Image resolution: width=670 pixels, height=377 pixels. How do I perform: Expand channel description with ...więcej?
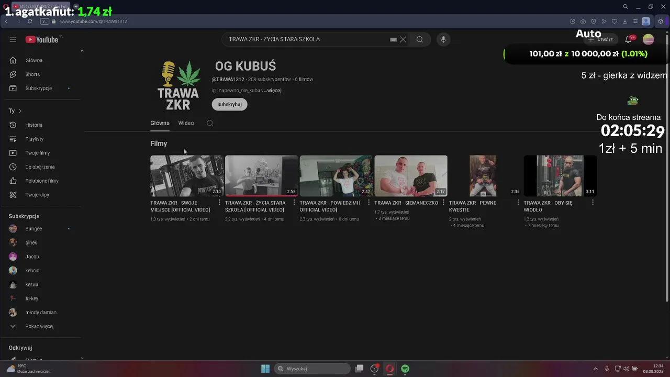(273, 91)
